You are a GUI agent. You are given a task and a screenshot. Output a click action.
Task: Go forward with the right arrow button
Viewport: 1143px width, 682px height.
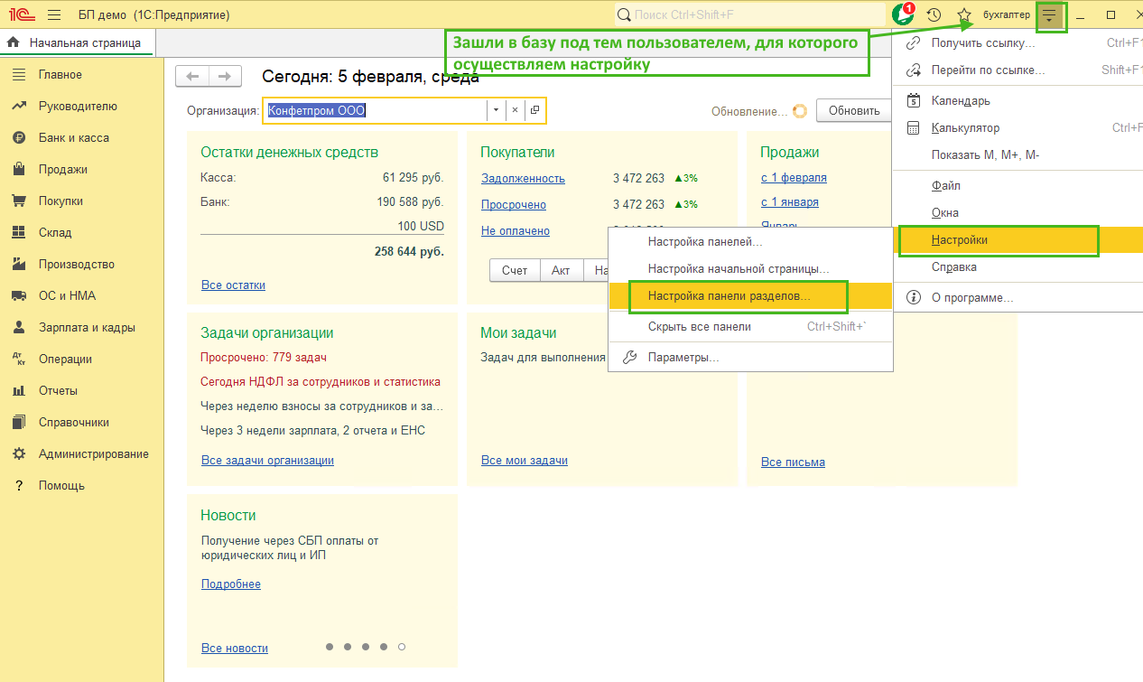click(x=226, y=77)
